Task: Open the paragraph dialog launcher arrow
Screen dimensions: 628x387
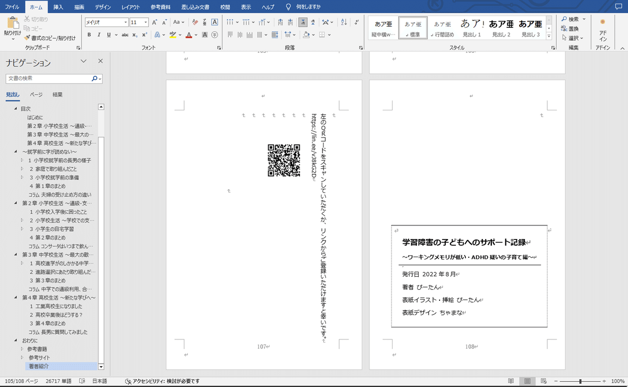Action: [361, 48]
